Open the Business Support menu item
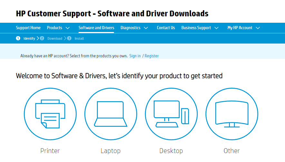The width and height of the screenshot is (285, 162). 196,28
